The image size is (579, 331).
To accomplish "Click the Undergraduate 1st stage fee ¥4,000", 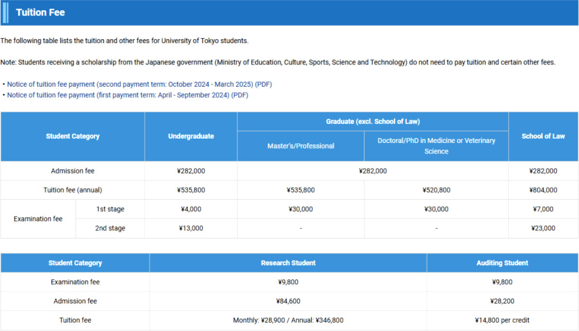I will (x=191, y=209).
